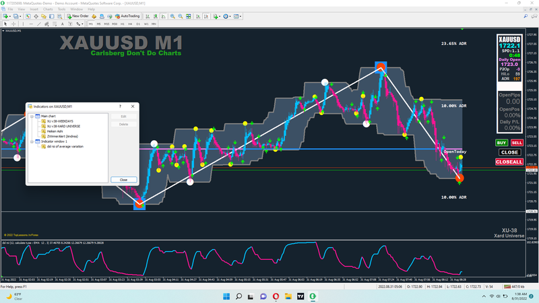The width and height of the screenshot is (539, 303).
Task: Open the View menu
Action: (x=22, y=9)
